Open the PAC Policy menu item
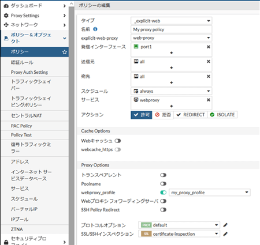 click(x=35, y=126)
